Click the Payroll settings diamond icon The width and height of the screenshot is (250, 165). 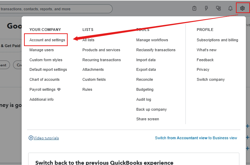pyautogui.click(x=59, y=89)
